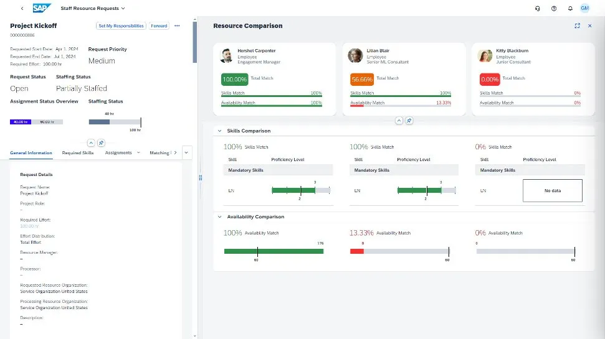
Task: Open the Staff Resource Requests dropdown
Action: [x=93, y=9]
